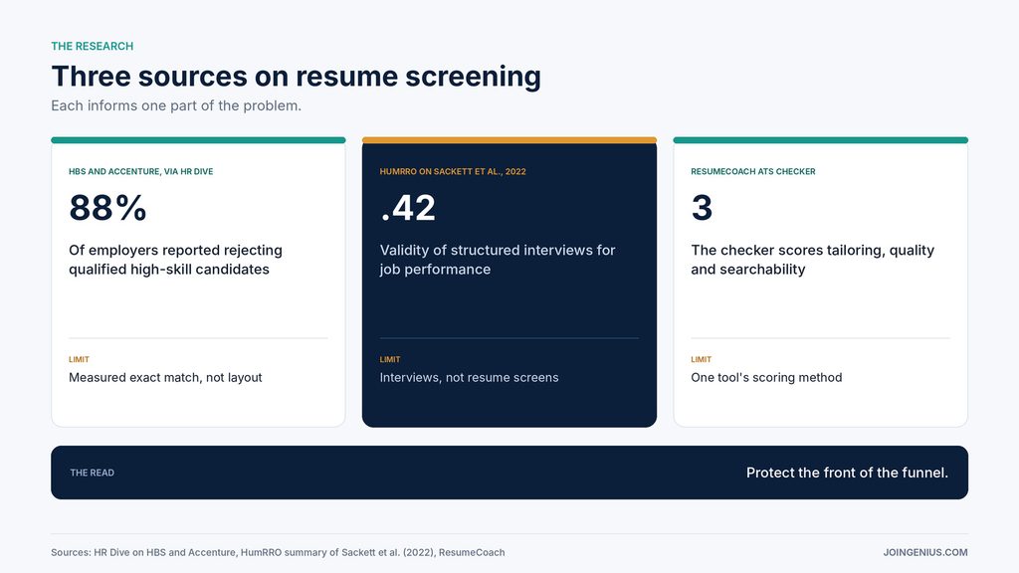Click 'HBS AND ACCENTURE, VIA HR DIVE' source label

coord(141,171)
